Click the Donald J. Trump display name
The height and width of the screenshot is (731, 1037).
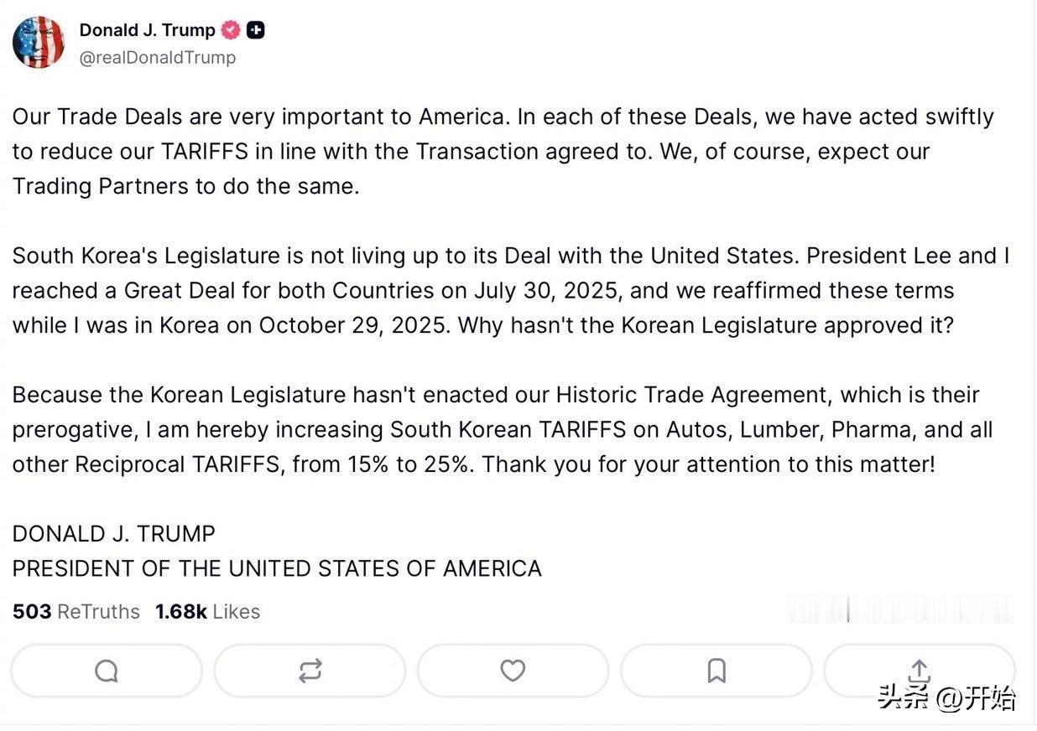[147, 29]
